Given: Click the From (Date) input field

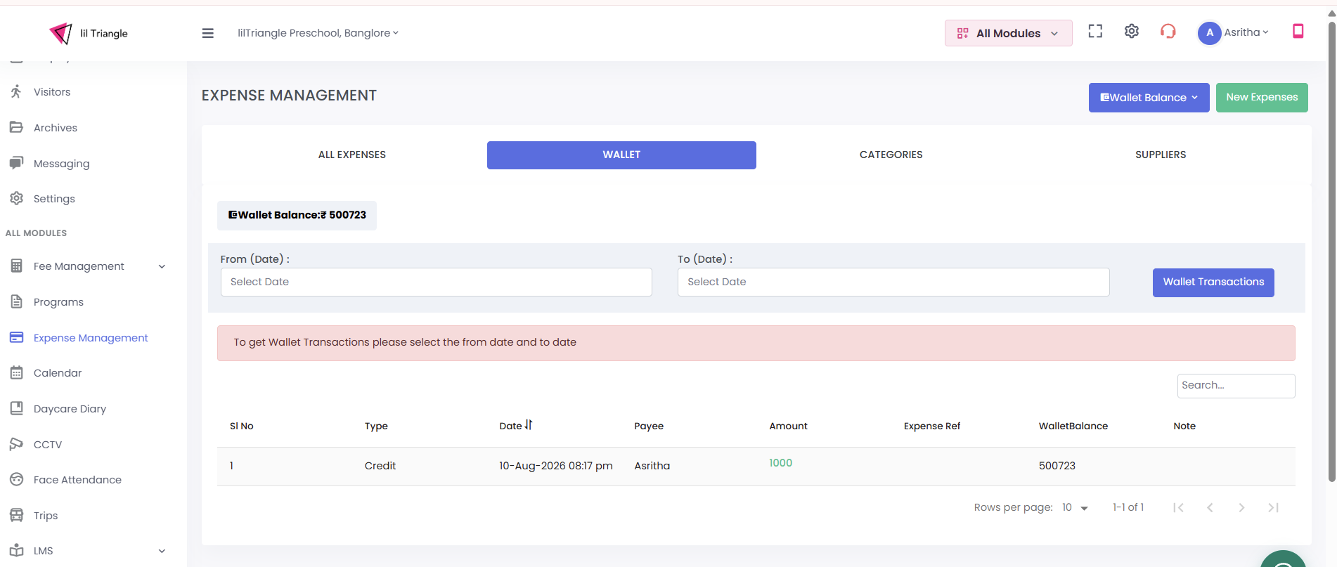Looking at the screenshot, I should 436,282.
